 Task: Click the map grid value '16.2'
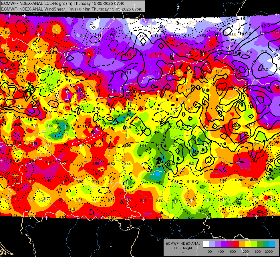coord(252,125)
